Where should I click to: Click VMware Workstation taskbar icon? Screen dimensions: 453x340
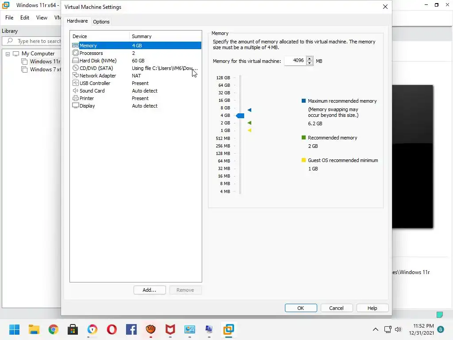click(x=229, y=329)
